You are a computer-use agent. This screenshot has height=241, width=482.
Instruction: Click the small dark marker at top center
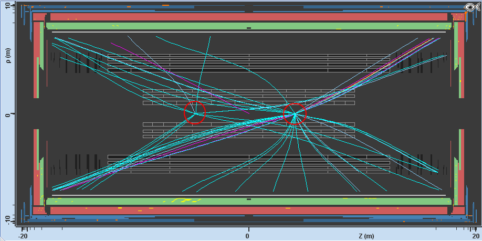[x=249, y=28]
